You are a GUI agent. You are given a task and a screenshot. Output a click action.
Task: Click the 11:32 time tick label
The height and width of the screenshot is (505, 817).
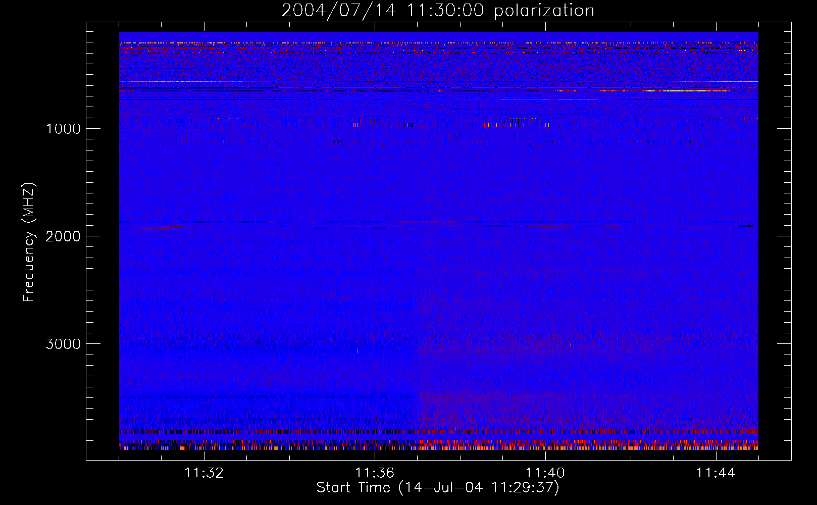click(204, 473)
